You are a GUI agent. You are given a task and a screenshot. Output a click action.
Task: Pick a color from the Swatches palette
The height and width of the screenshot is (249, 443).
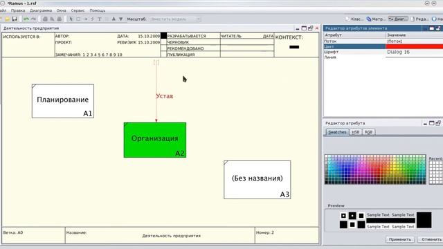(375, 169)
